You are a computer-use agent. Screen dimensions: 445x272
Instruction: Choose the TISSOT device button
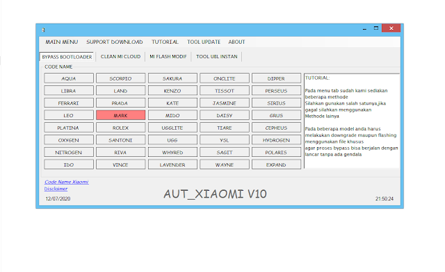point(225,91)
